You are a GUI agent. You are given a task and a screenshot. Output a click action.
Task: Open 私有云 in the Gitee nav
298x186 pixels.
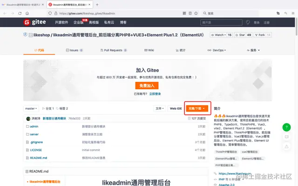point(109,22)
